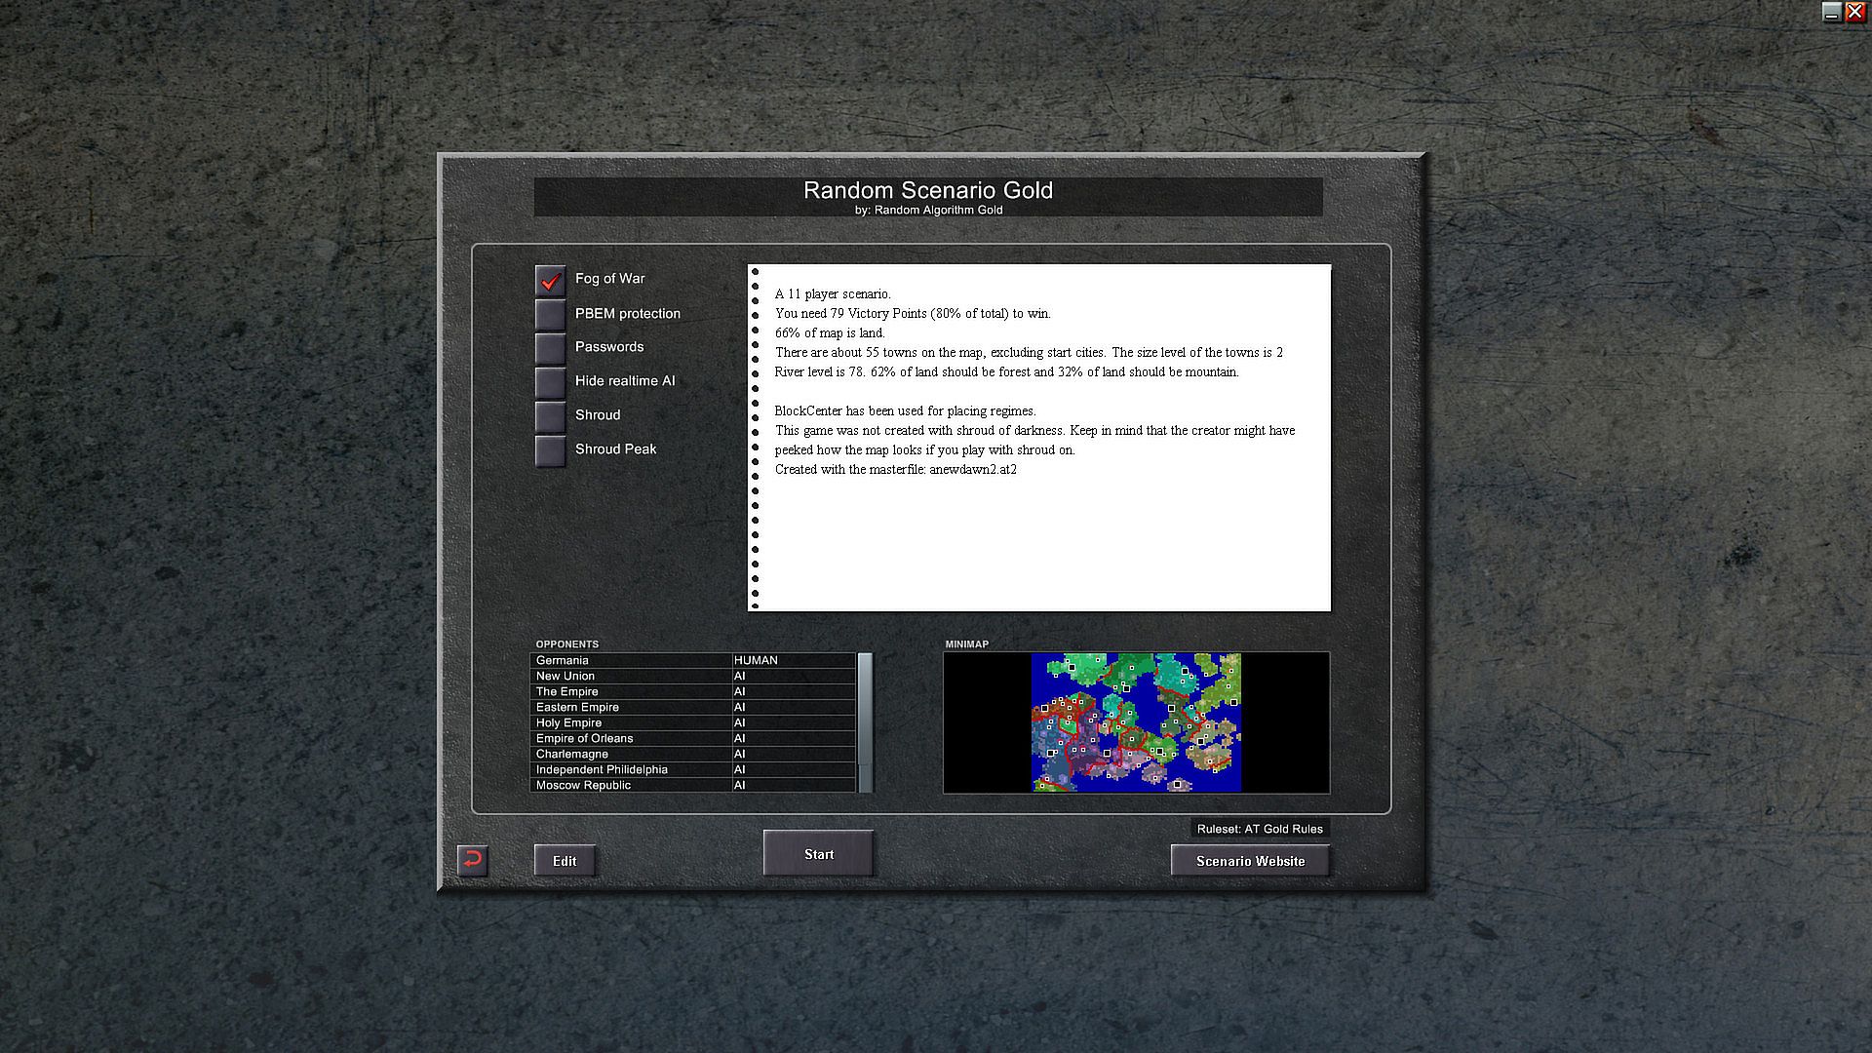Select Germania in opponents list
The height and width of the screenshot is (1053, 1872).
pyautogui.click(x=563, y=660)
